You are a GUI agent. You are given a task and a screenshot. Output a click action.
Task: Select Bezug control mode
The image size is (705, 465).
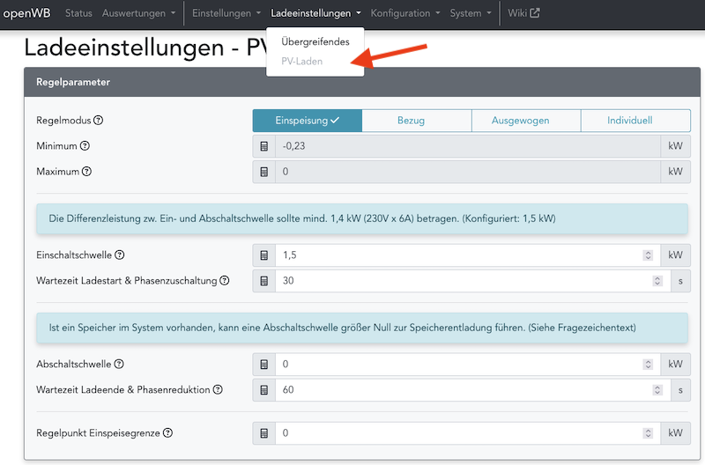(x=417, y=121)
